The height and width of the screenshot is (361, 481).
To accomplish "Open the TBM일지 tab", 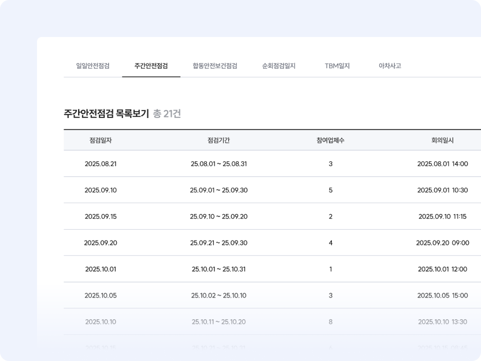I will point(337,66).
